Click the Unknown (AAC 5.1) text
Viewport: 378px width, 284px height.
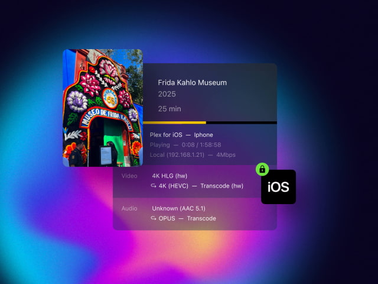tap(178, 208)
